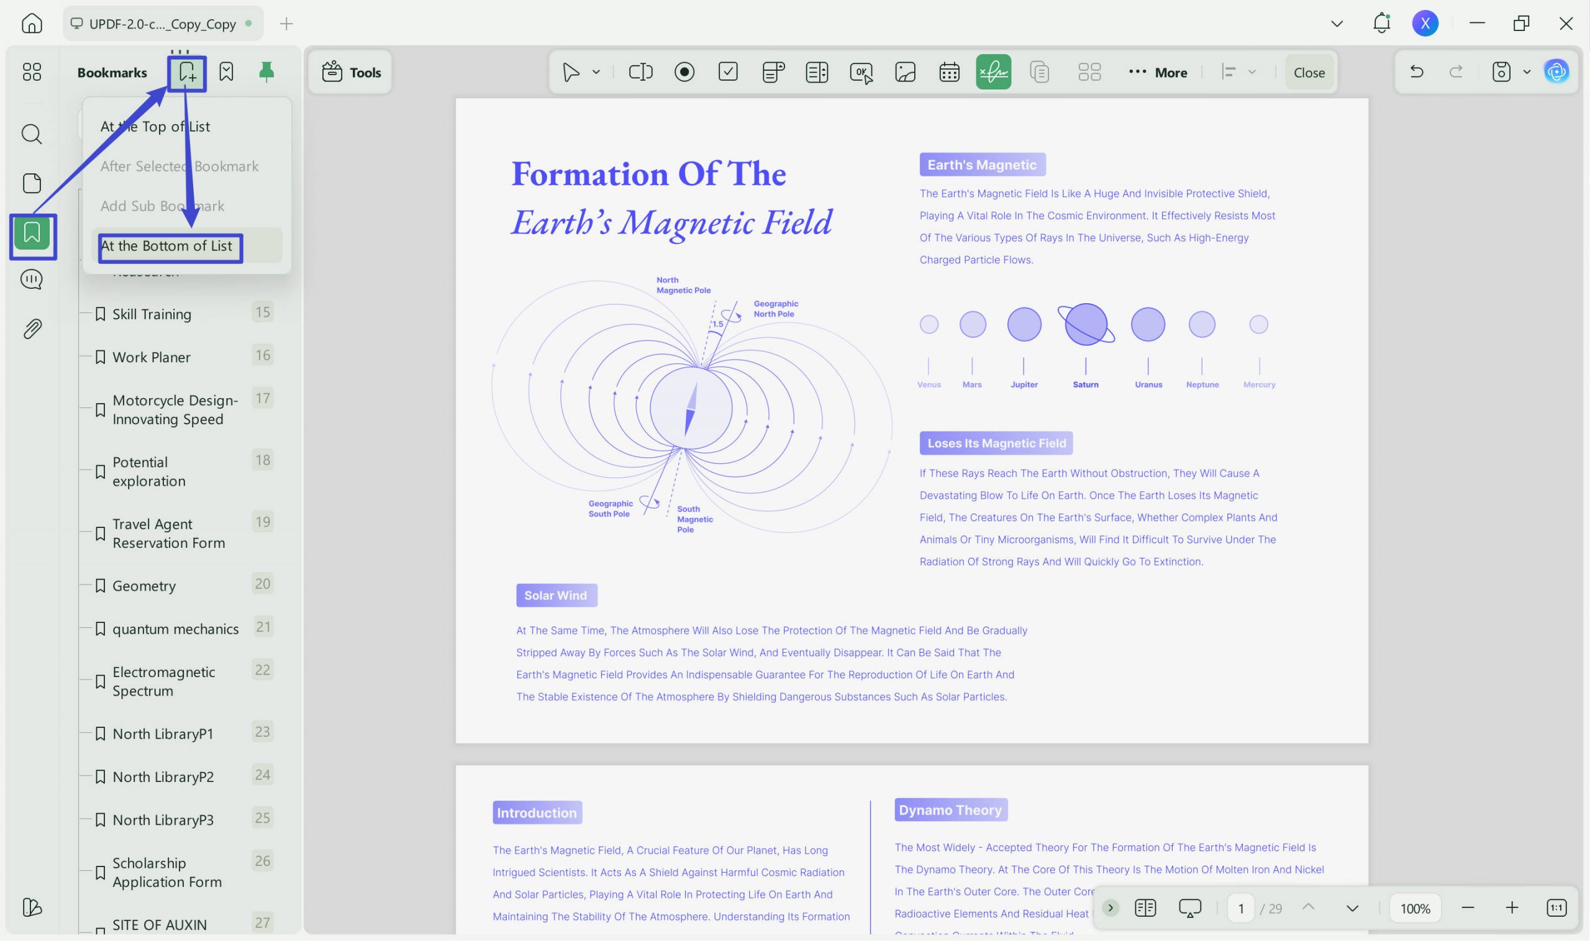Select the Radio Button form tool

coord(684,72)
